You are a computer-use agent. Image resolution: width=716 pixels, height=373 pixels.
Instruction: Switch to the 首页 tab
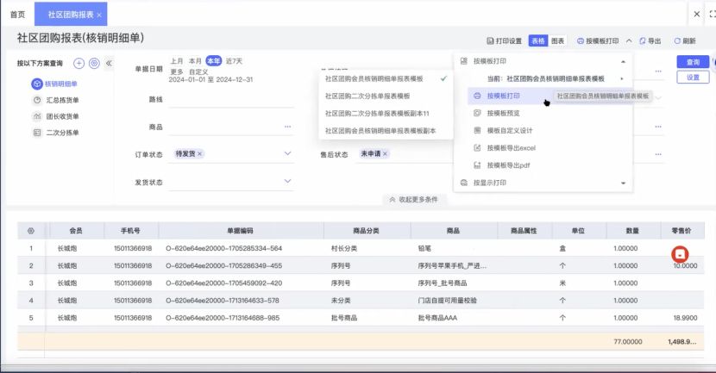click(17, 15)
